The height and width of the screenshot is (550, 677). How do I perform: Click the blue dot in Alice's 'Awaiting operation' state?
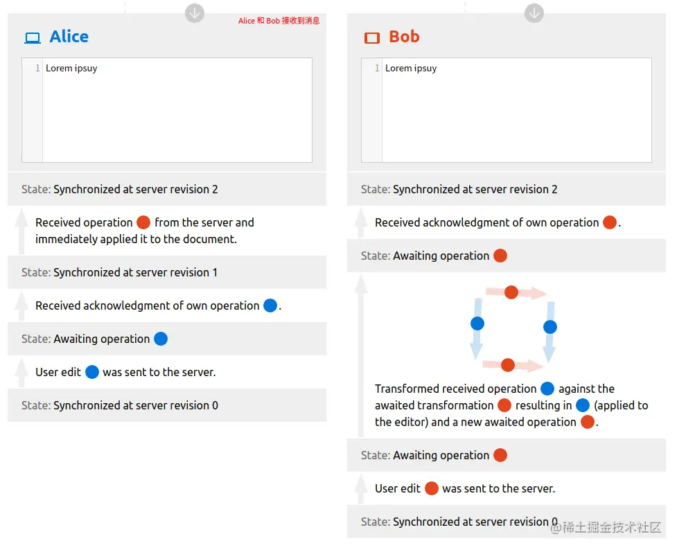(161, 339)
